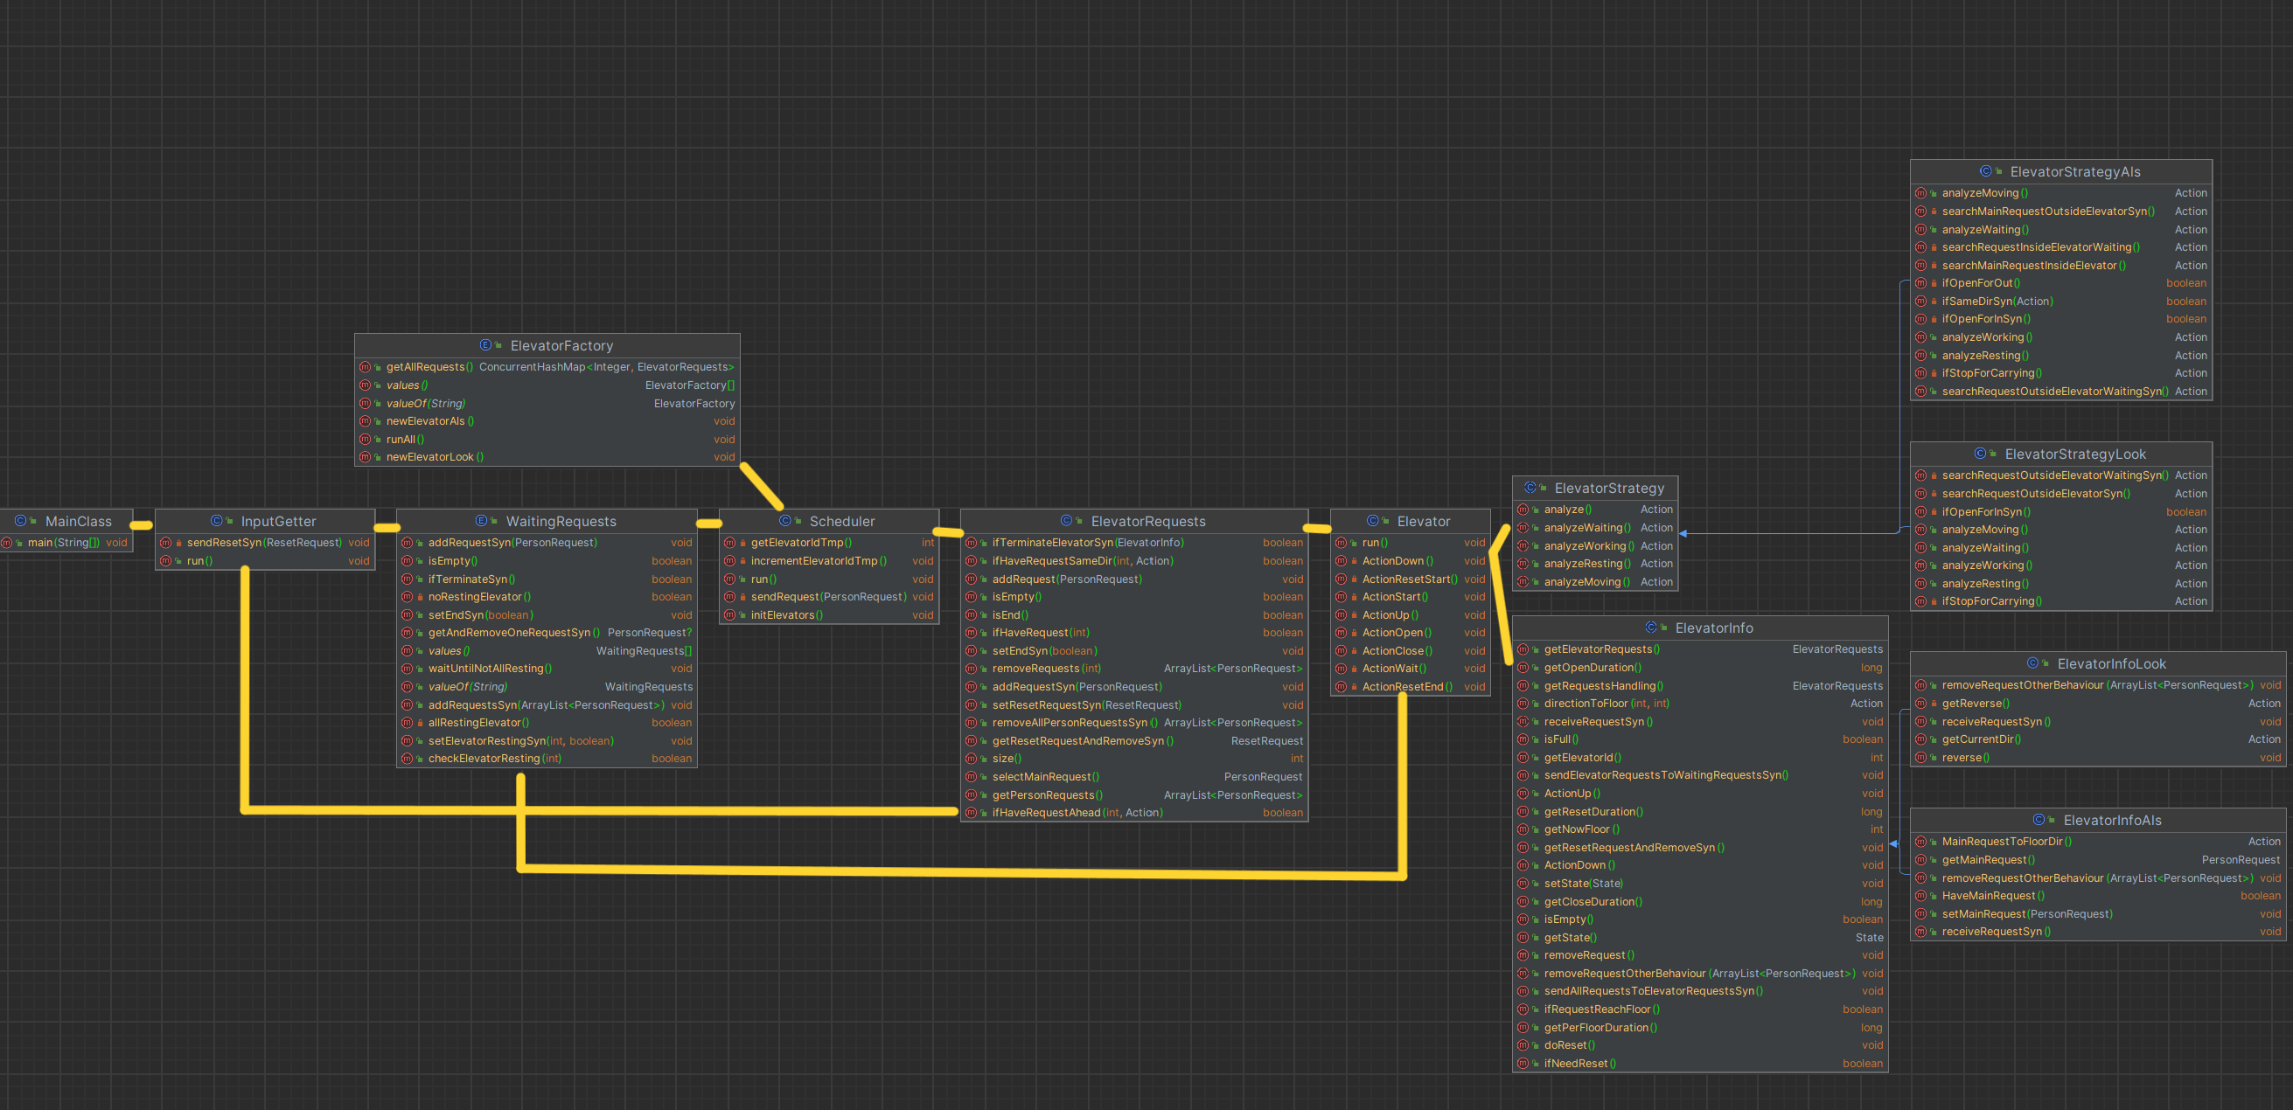The width and height of the screenshot is (2293, 1110).
Task: Select getAllRequests() row in ElevatorFactory
Action: click(x=425, y=366)
